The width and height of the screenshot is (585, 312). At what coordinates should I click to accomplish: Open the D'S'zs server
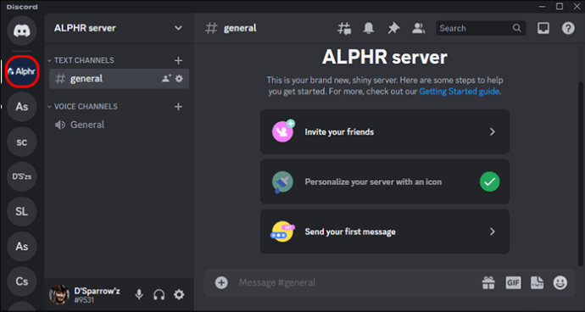(22, 176)
